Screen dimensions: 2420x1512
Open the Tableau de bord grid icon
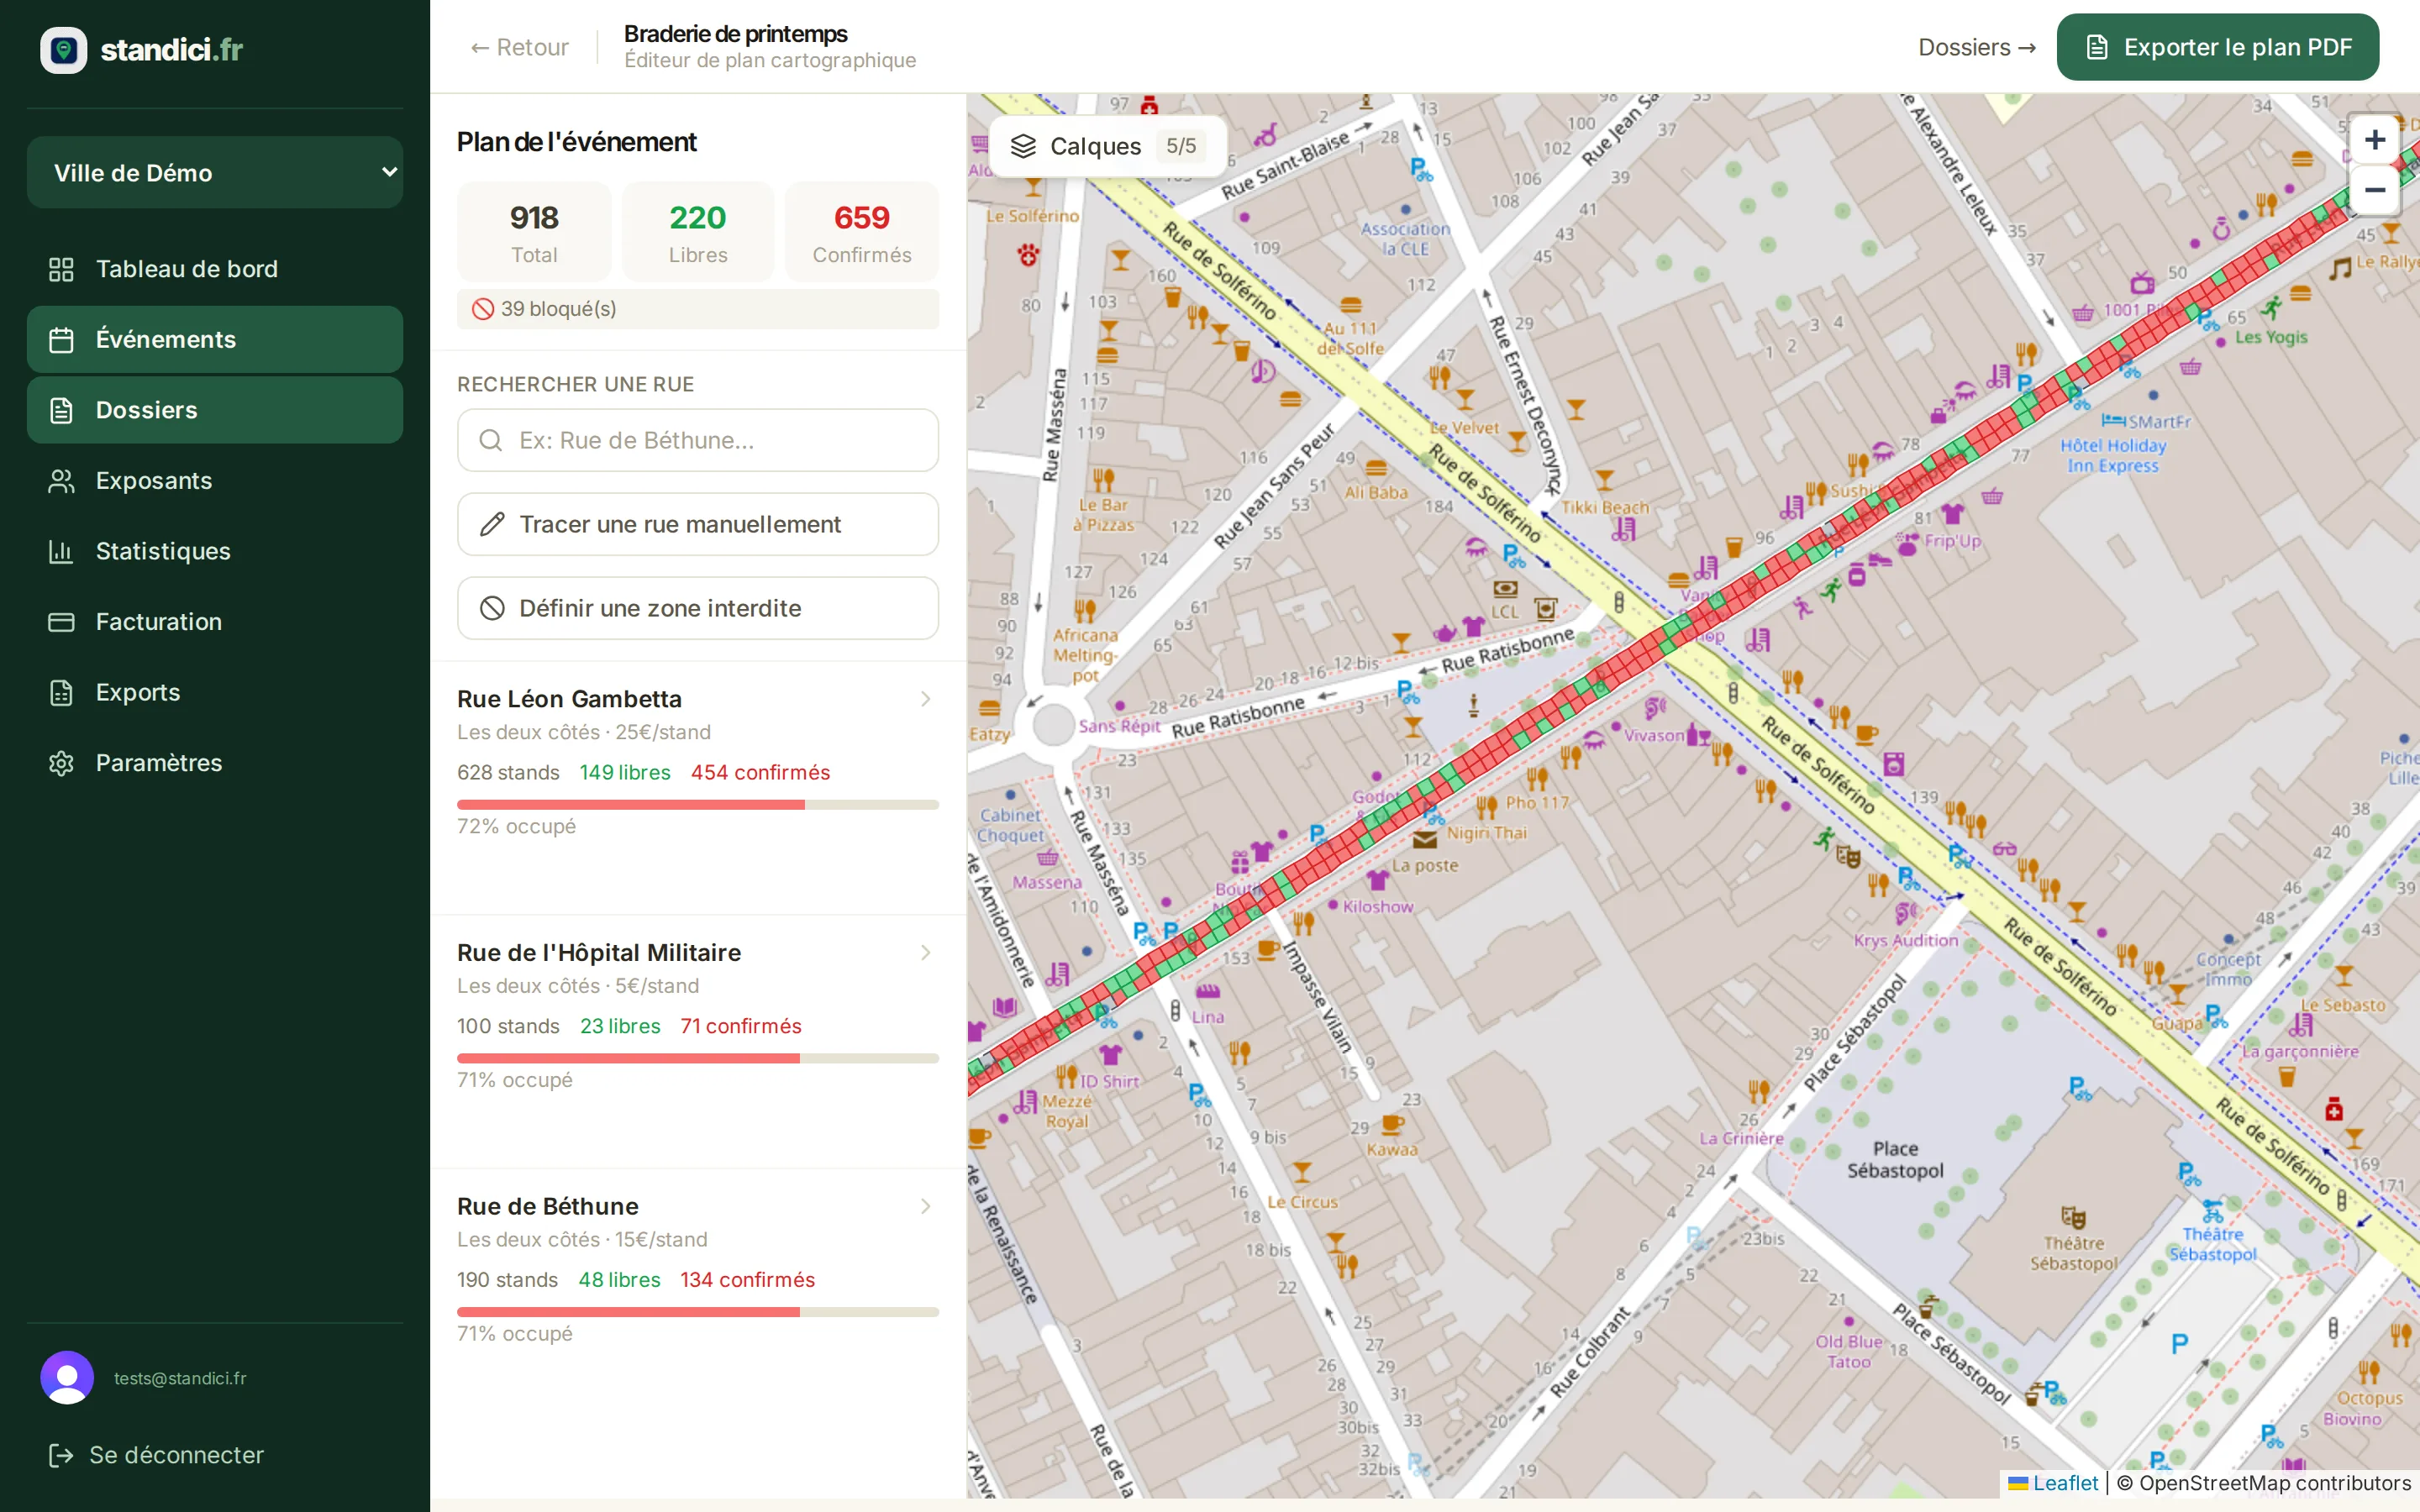pyautogui.click(x=61, y=269)
